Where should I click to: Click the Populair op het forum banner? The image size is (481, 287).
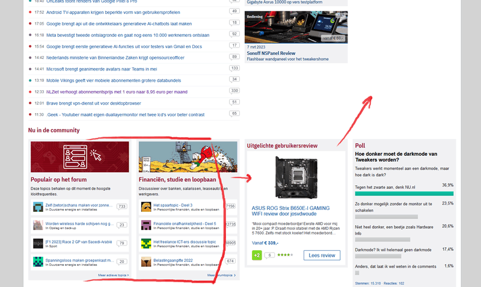[80, 157]
